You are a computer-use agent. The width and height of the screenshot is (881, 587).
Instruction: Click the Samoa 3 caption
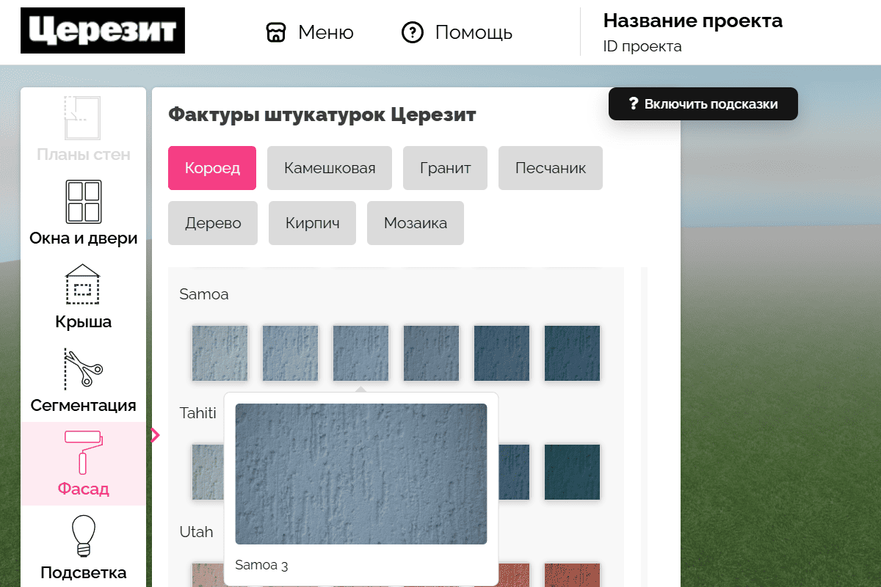261,565
